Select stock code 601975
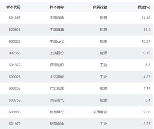 click(x=15, y=124)
